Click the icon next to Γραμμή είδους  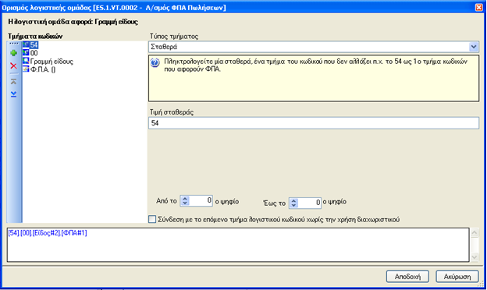point(26,61)
